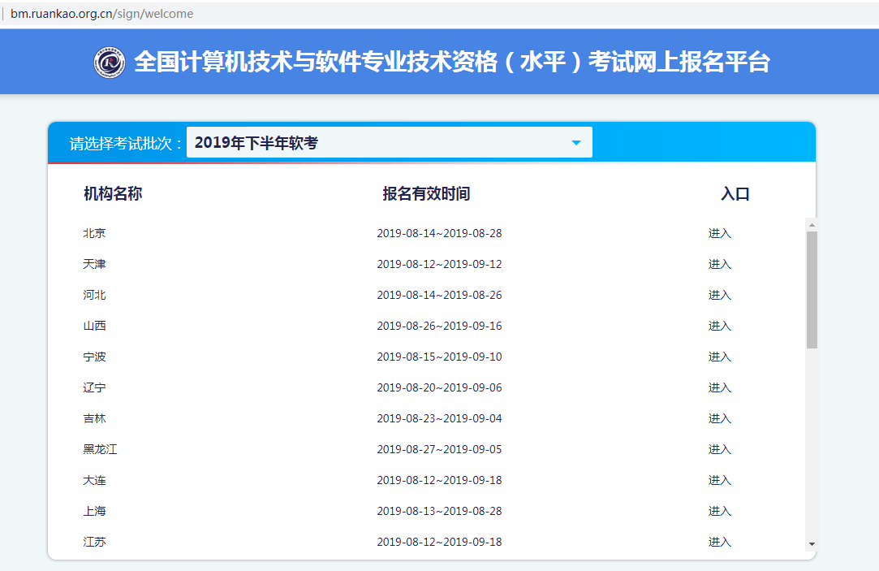Click the browser address bar URL
The width and height of the screenshot is (879, 571).
(x=102, y=14)
